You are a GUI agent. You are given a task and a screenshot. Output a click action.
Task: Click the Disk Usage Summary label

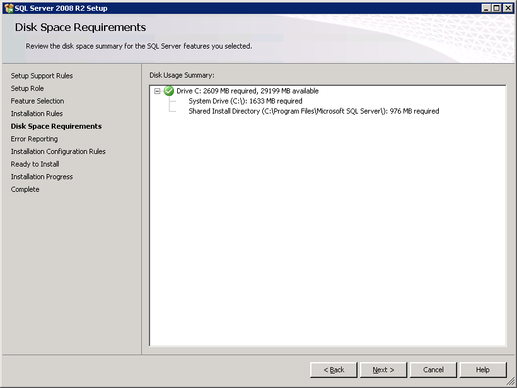coord(182,75)
